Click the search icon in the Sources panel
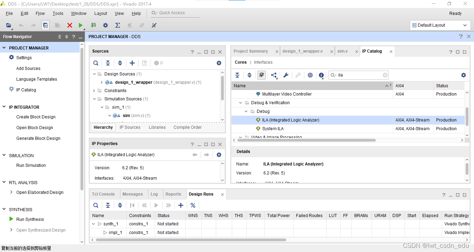 96,63
